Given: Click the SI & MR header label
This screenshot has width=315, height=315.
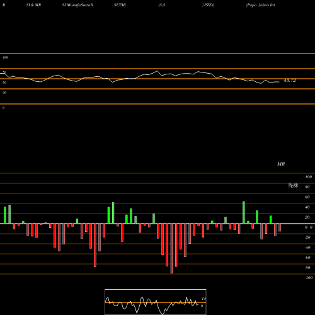Looking at the screenshot, I should pyautogui.click(x=33, y=5).
